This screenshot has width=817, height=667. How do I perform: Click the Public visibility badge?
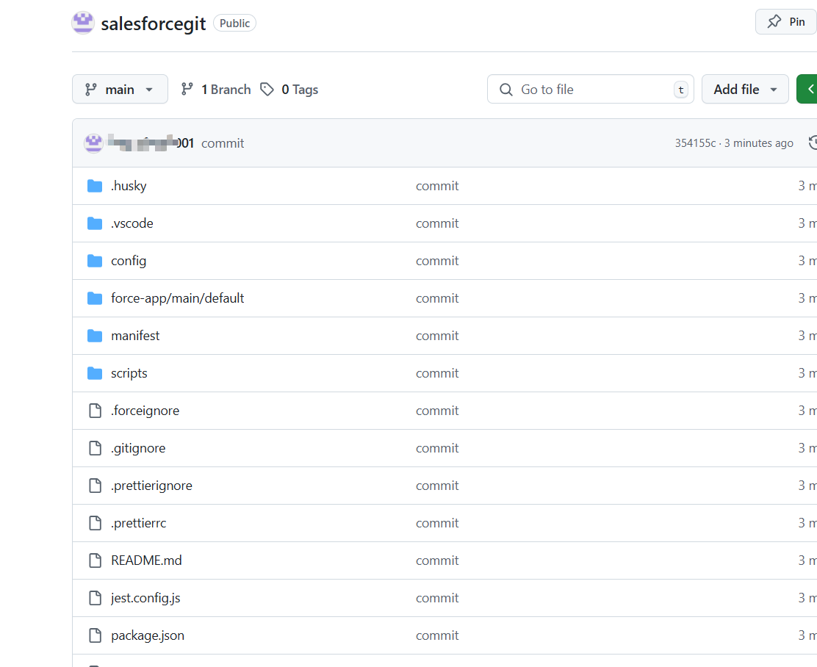(x=234, y=23)
